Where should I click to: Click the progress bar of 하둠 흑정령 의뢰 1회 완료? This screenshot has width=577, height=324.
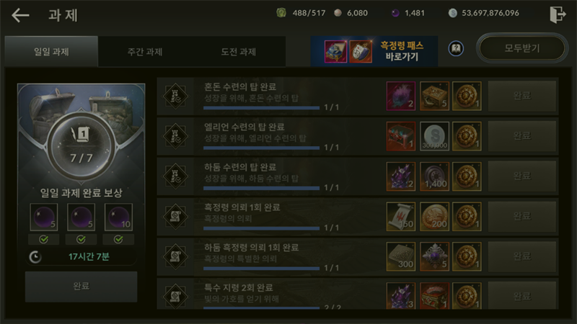click(x=261, y=269)
